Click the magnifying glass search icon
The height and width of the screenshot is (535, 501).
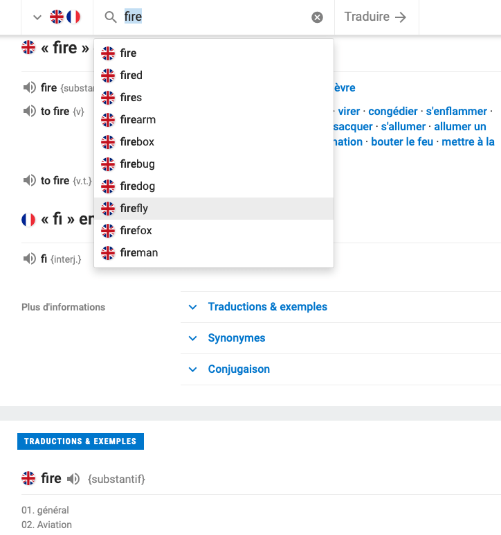click(110, 17)
